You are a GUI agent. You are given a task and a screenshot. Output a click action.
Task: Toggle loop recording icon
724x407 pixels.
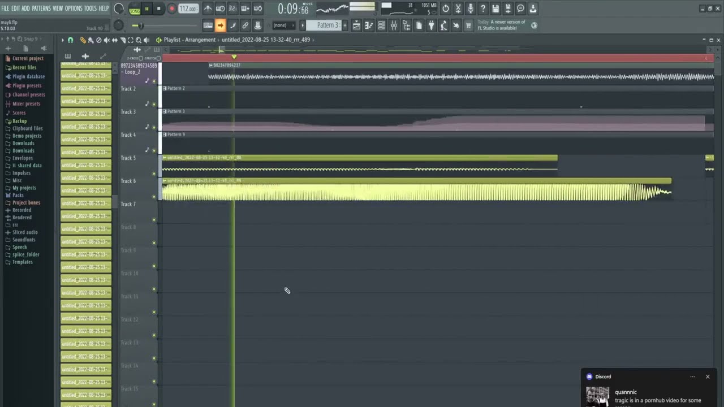[x=257, y=8]
